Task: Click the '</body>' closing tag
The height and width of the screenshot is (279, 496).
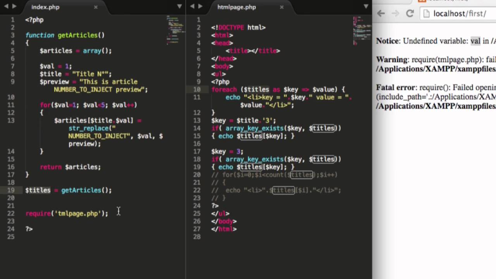Action: click(224, 221)
